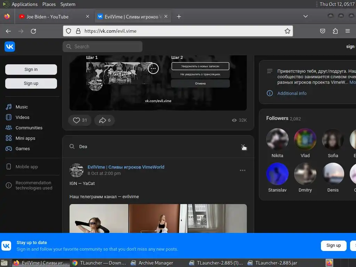Switch to Archive Manager in taskbar
356x267 pixels.
pos(152,263)
